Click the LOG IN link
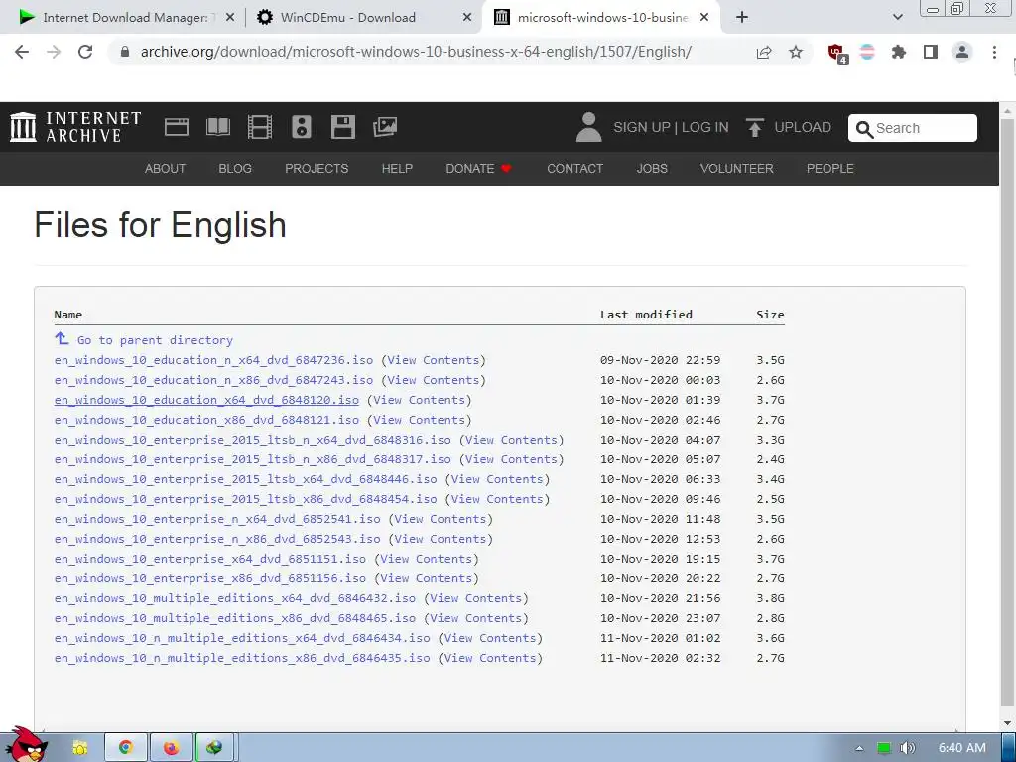This screenshot has height=762, width=1016. pyautogui.click(x=705, y=128)
